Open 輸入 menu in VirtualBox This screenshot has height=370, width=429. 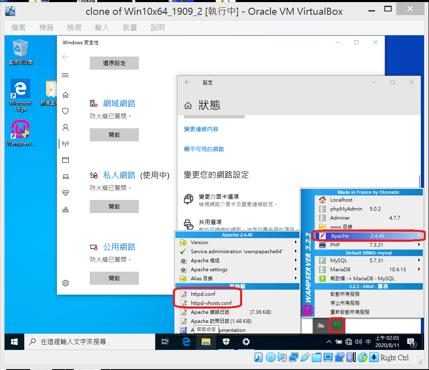coord(102,27)
